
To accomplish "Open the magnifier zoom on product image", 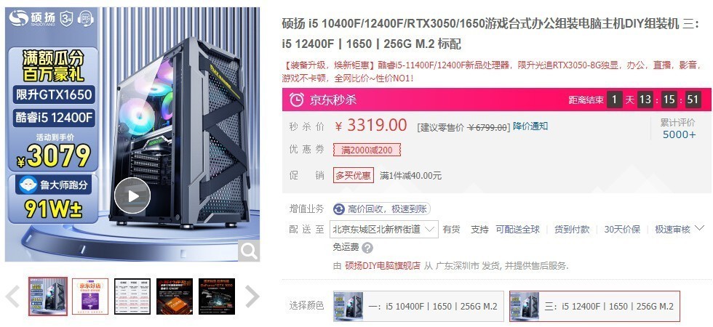I will coord(249,250).
